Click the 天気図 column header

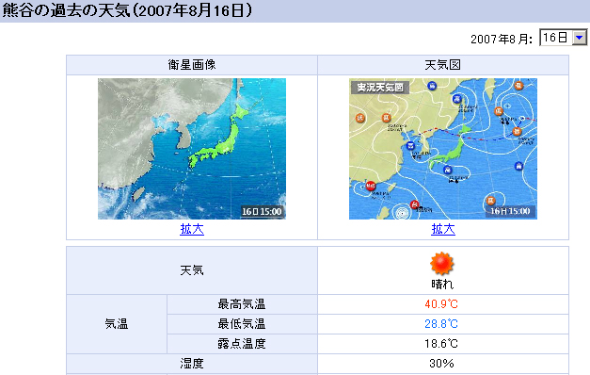pos(443,65)
